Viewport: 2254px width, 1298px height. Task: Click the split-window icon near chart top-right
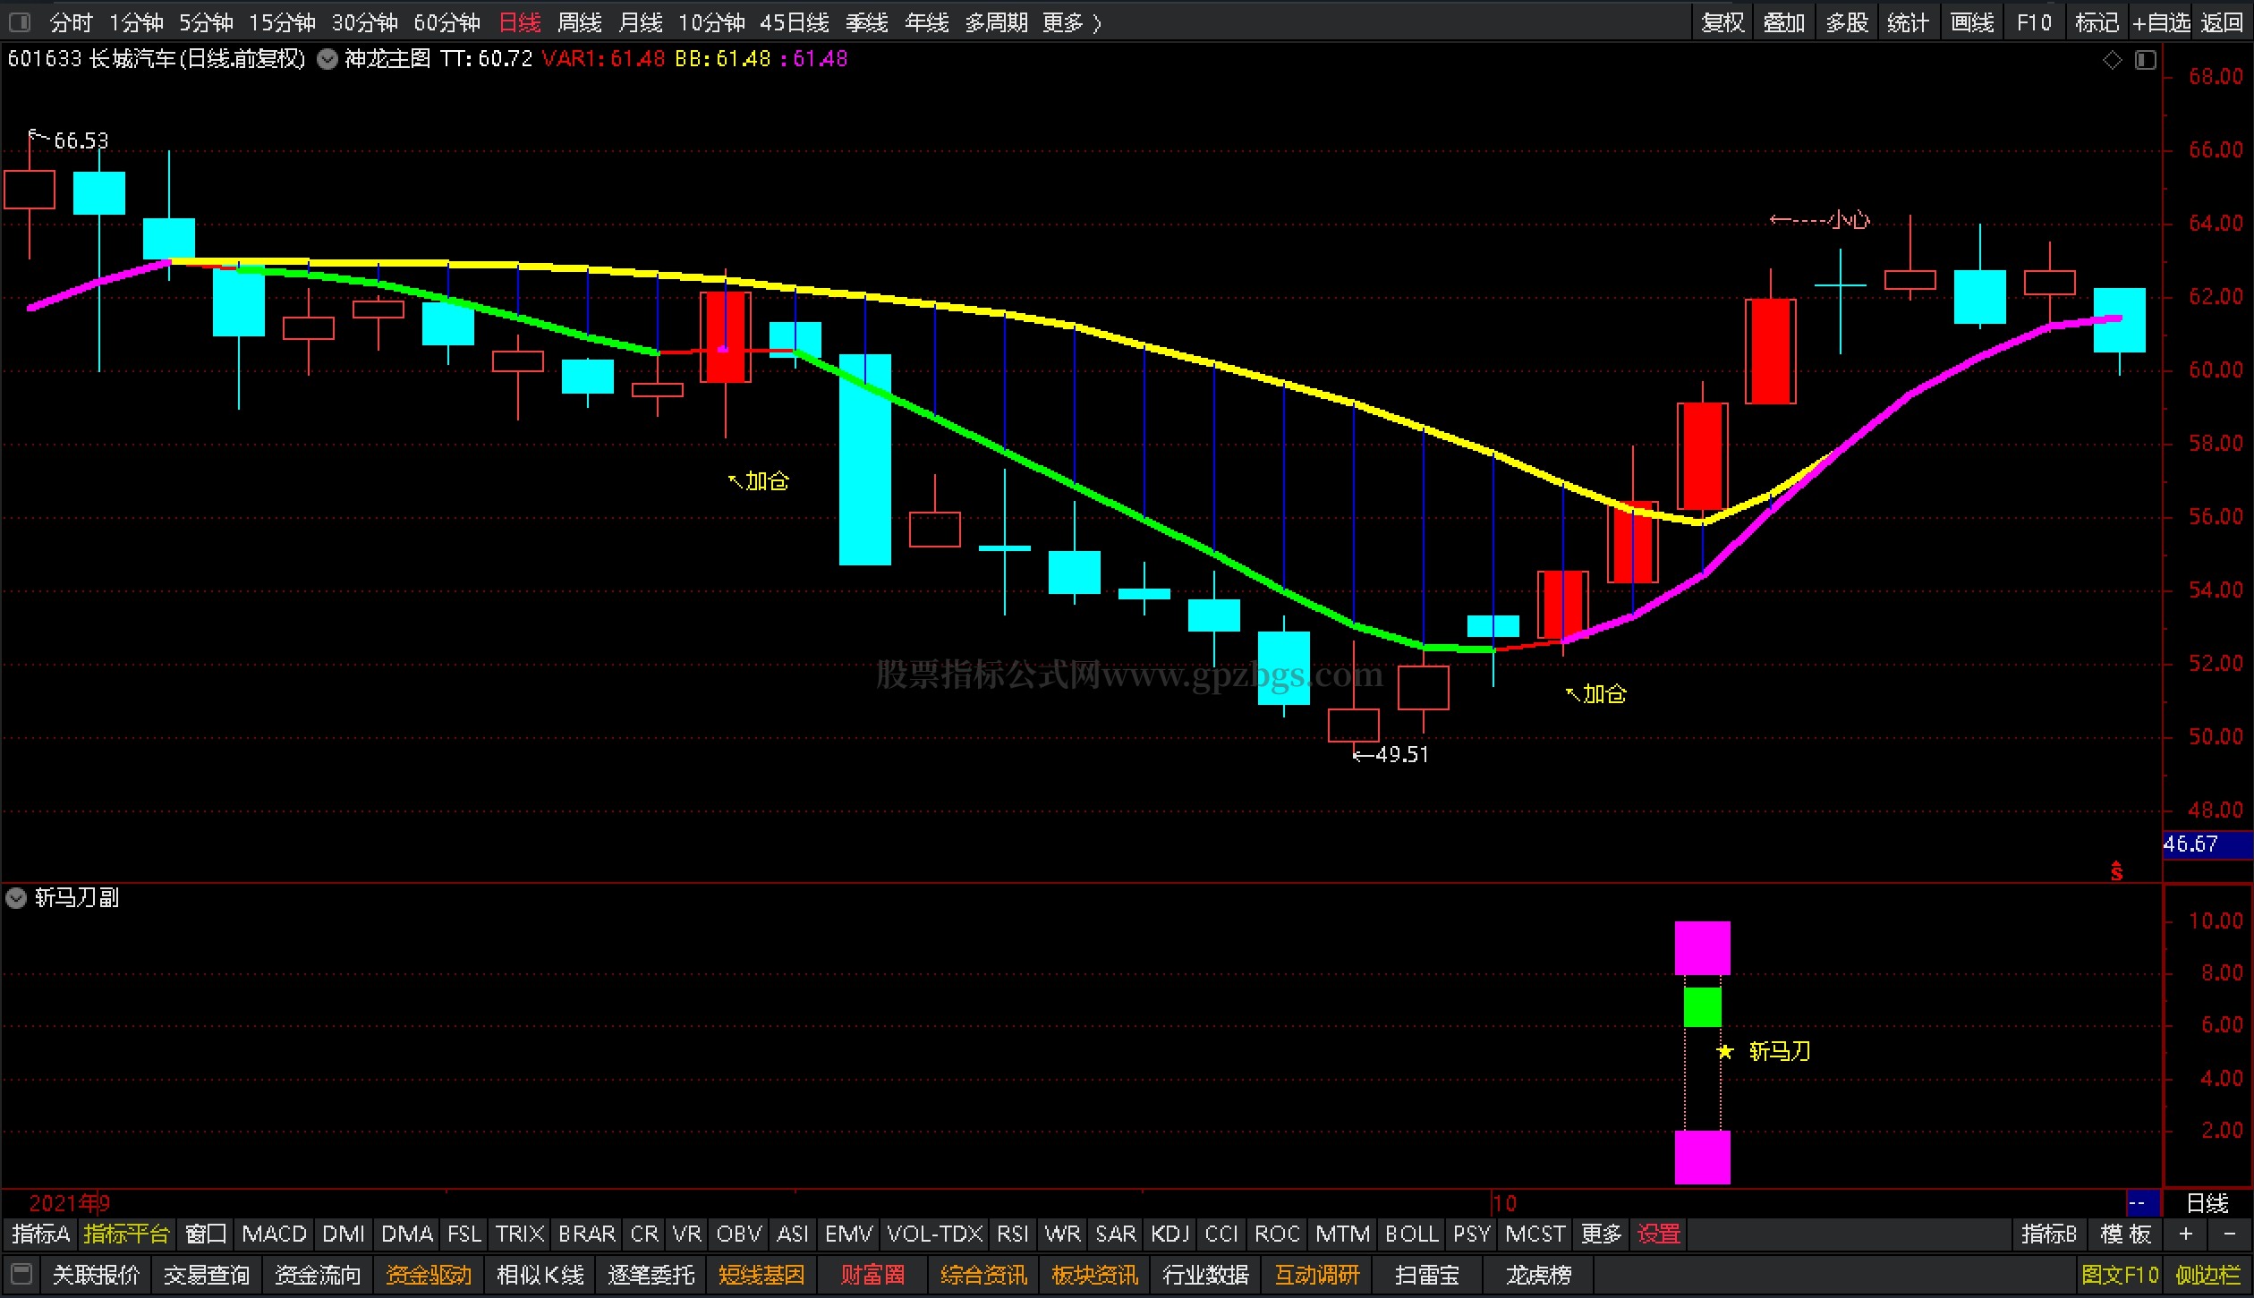point(2146,60)
